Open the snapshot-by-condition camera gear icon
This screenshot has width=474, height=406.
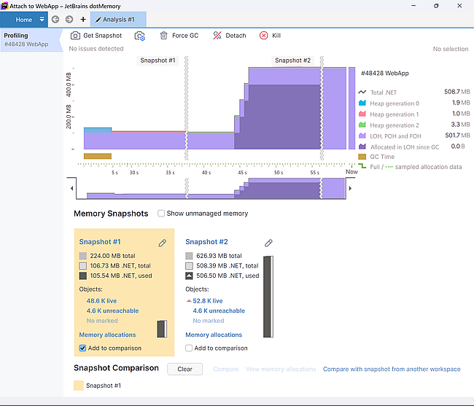(x=140, y=36)
